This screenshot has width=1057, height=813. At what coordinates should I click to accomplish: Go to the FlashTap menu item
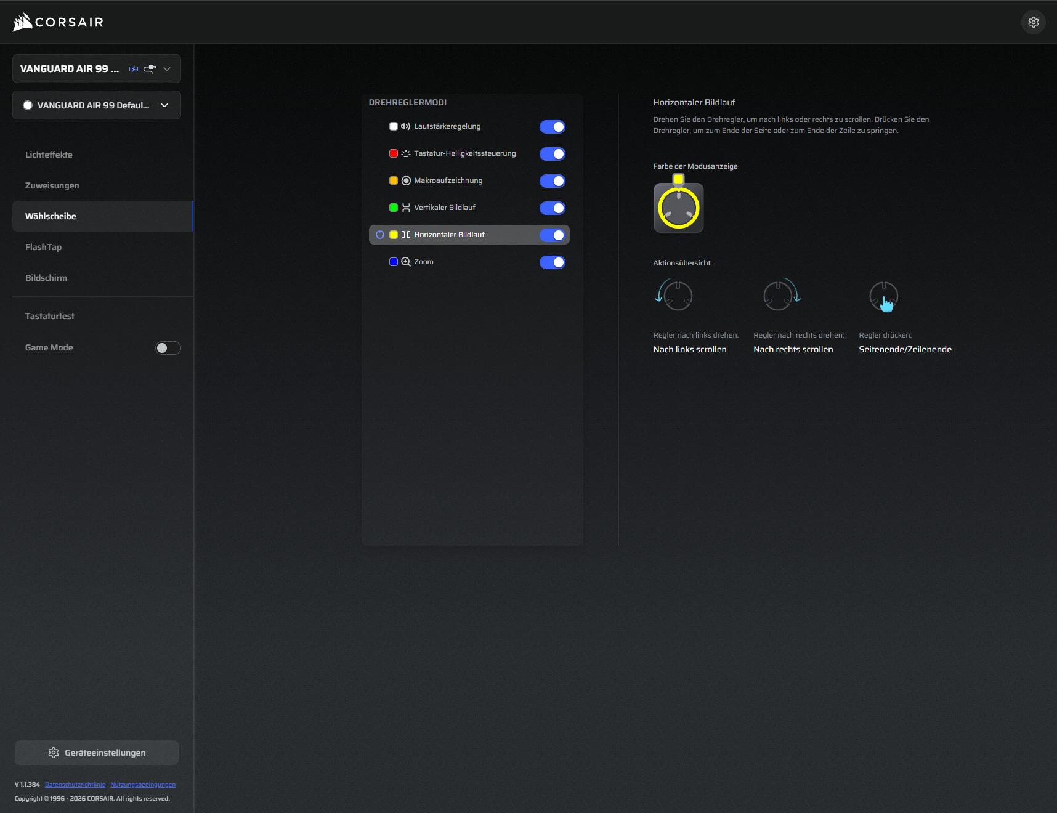click(43, 247)
